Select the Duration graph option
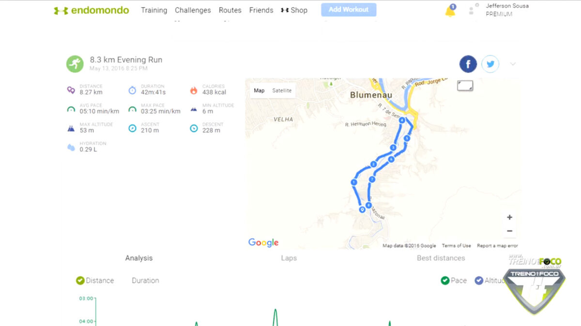The width and height of the screenshot is (581, 326). pos(145,281)
